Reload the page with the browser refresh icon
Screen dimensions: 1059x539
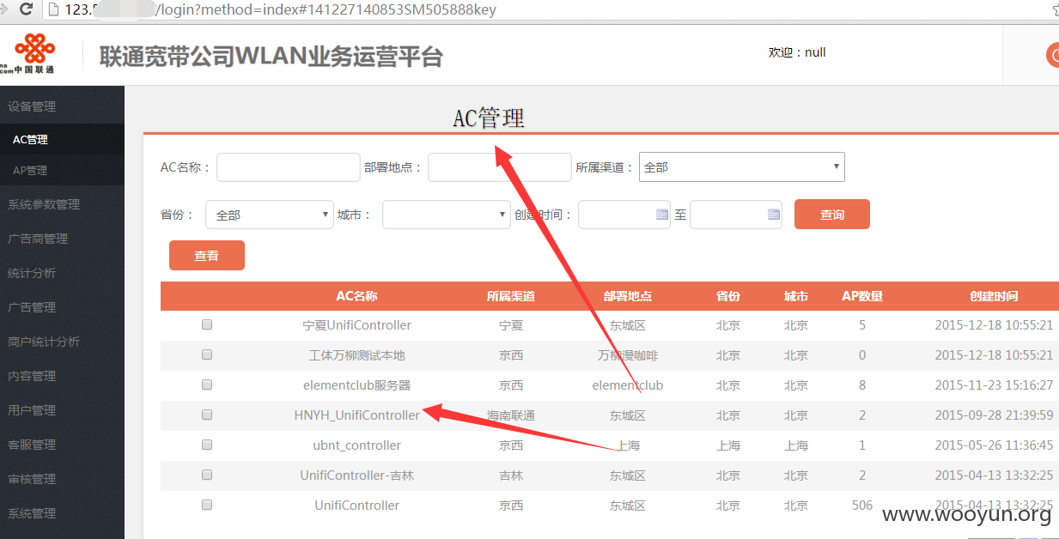pyautogui.click(x=26, y=10)
